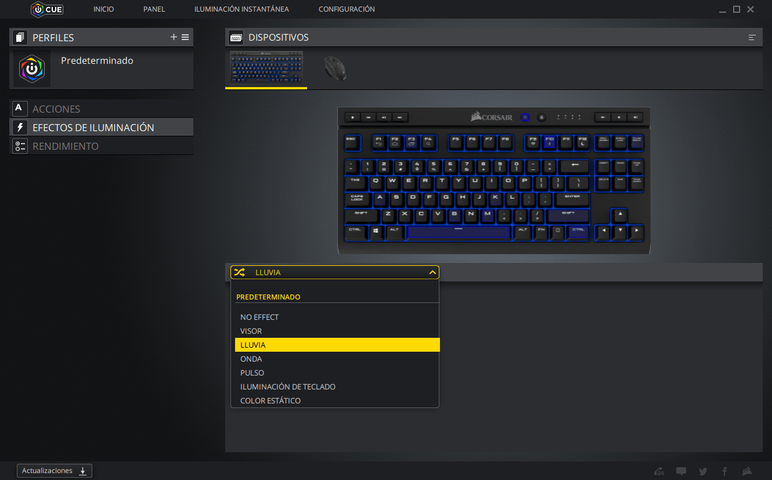Switch to the PANEL tab
This screenshot has height=480, width=772.
click(x=154, y=9)
